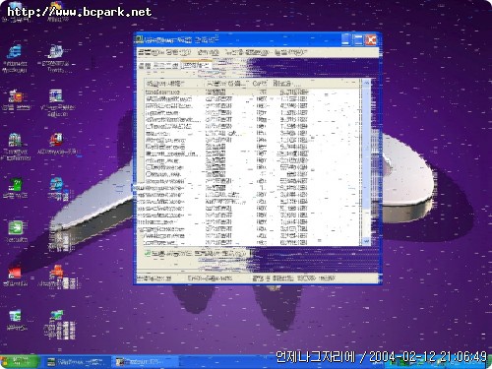Screen dimensions: 492x369
Task: Click the process list vertical scrollbar thumb
Action: [x=366, y=147]
